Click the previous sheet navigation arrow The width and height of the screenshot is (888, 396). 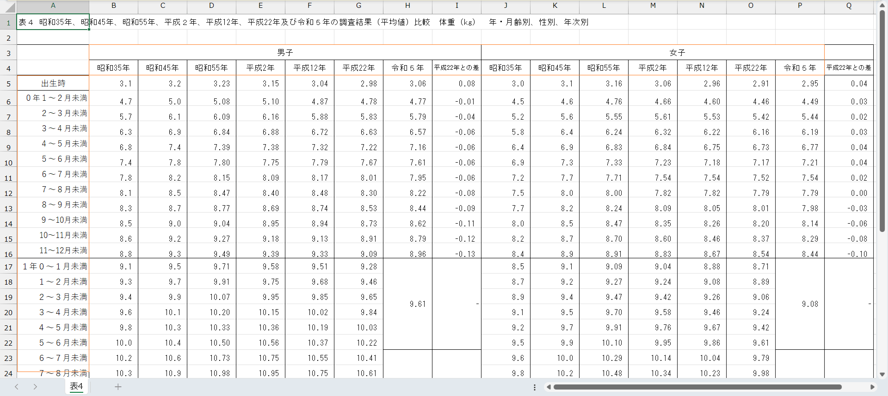17,387
